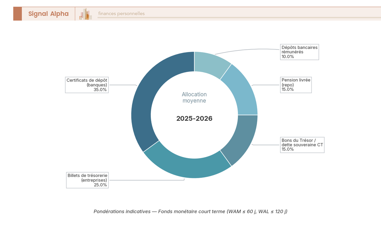The image size is (381, 229).
Task: Click the orange square header accent
Action: [17, 14]
